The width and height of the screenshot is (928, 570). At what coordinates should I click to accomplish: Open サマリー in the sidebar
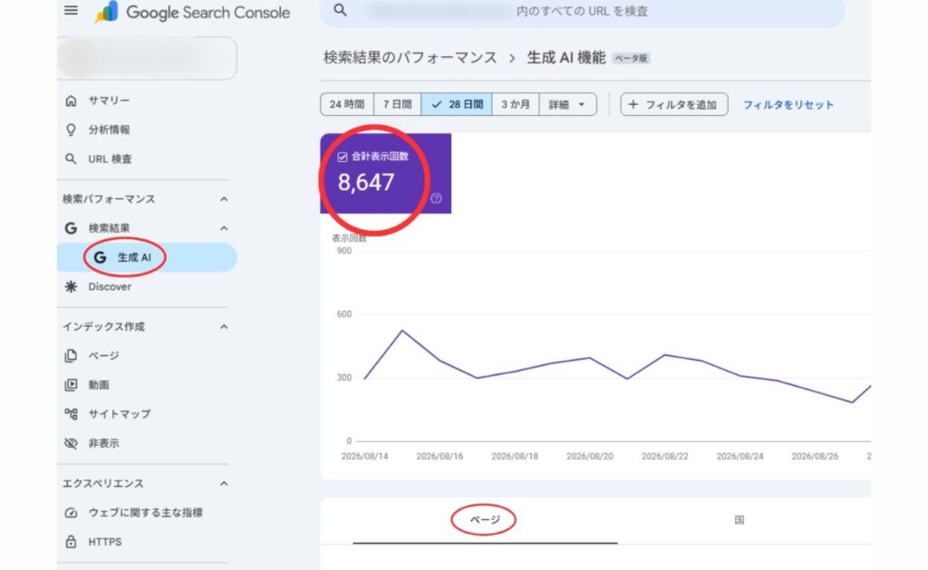pyautogui.click(x=109, y=101)
